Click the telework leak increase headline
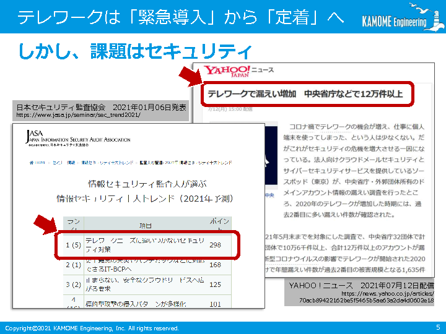 point(306,94)
